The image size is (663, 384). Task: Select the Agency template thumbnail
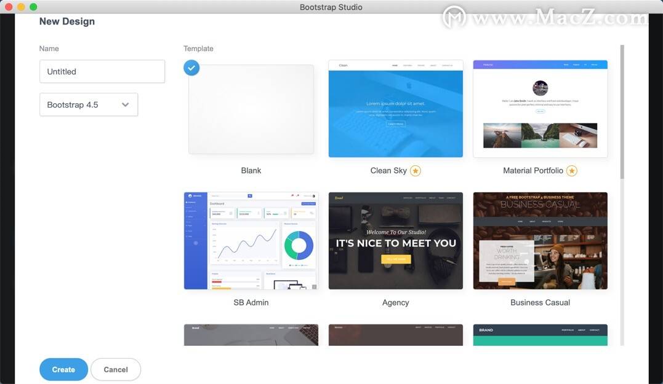[396, 241]
